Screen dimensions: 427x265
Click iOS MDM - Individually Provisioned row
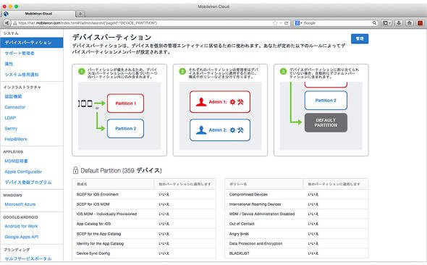pyautogui.click(x=144, y=214)
